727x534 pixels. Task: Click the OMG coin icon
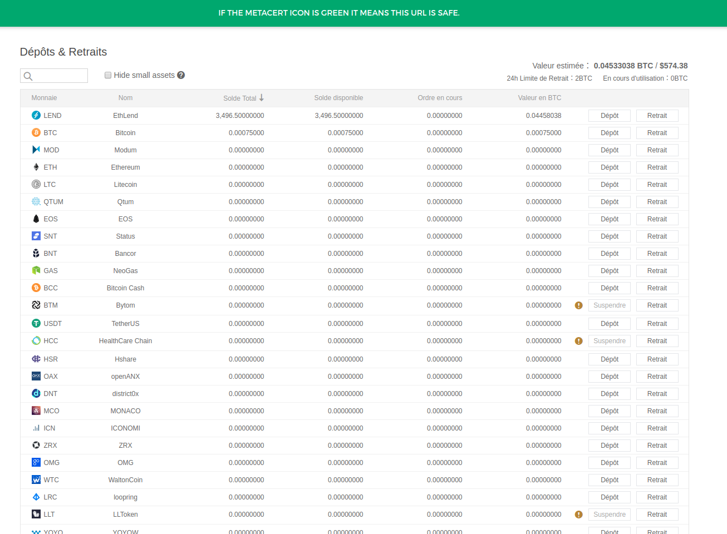pyautogui.click(x=36, y=462)
